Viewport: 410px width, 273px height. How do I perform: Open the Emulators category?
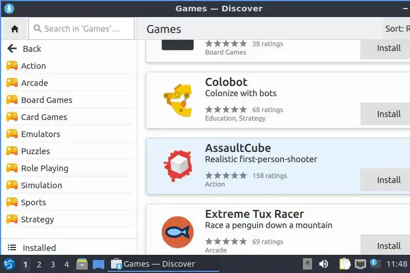pos(69,134)
